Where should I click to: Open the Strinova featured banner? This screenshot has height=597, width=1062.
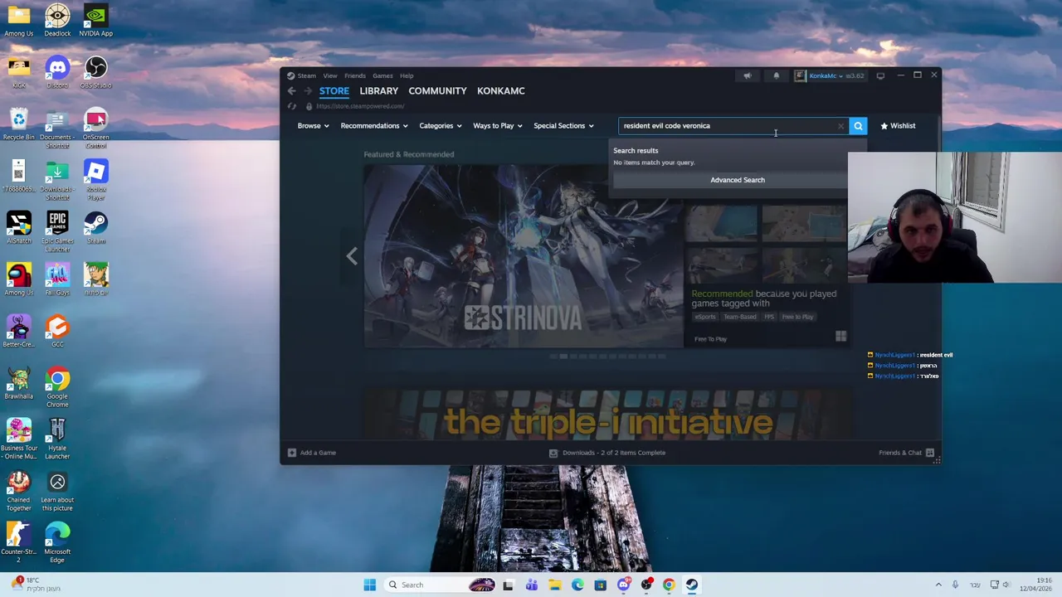[524, 255]
